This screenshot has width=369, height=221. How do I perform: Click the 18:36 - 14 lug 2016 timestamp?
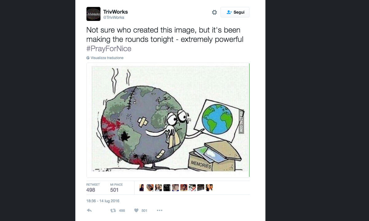tap(103, 201)
